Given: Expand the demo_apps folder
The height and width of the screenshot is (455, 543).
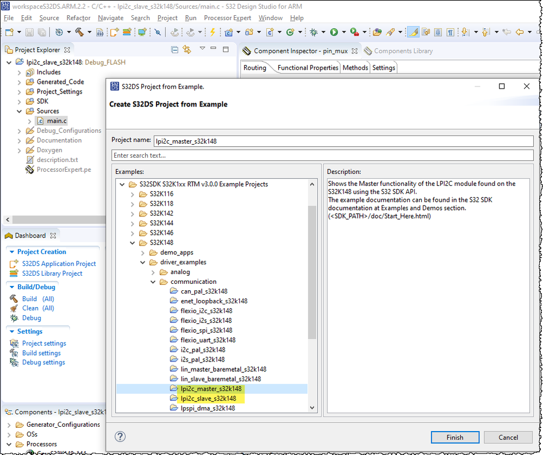Looking at the screenshot, I should (142, 252).
